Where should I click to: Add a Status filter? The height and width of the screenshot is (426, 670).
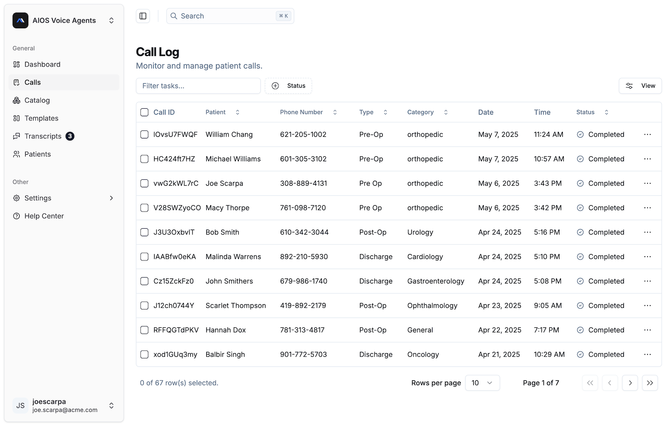289,86
